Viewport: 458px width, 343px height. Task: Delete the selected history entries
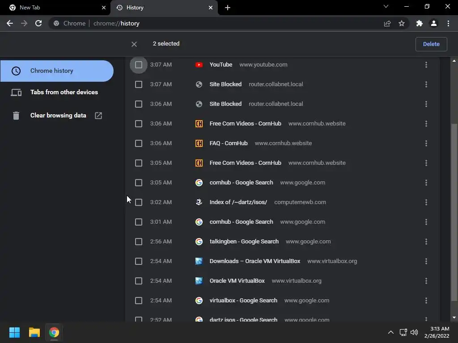pyautogui.click(x=431, y=44)
